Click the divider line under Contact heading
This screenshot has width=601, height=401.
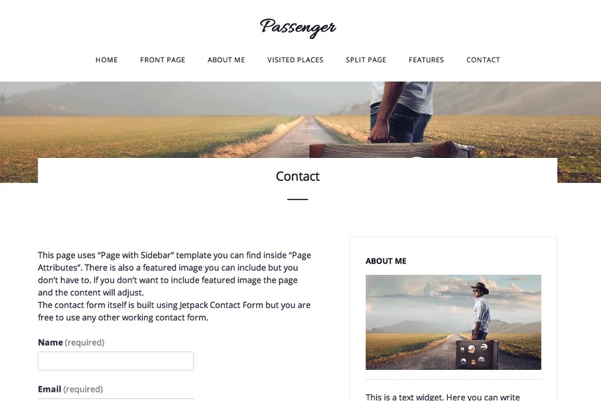tap(297, 200)
